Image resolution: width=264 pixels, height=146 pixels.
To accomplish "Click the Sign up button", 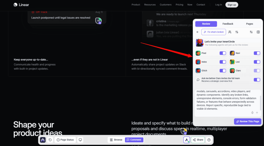I will [232, 5].
